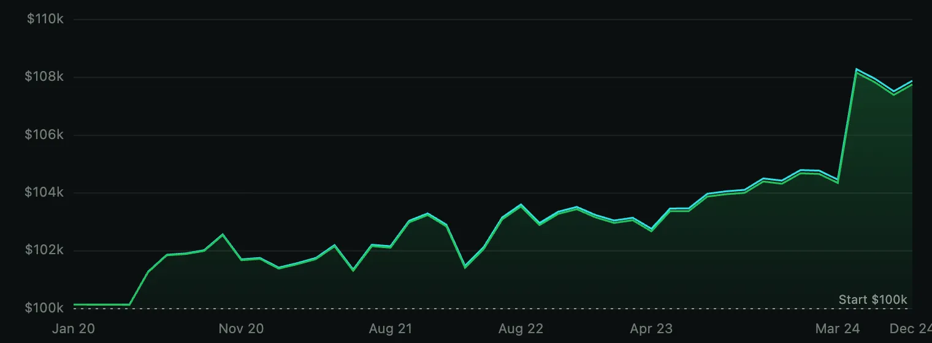Click the Aug 21 x-axis label

point(391,328)
